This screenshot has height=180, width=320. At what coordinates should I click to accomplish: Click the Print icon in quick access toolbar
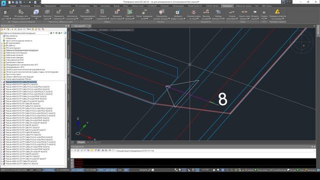click(35, 2)
